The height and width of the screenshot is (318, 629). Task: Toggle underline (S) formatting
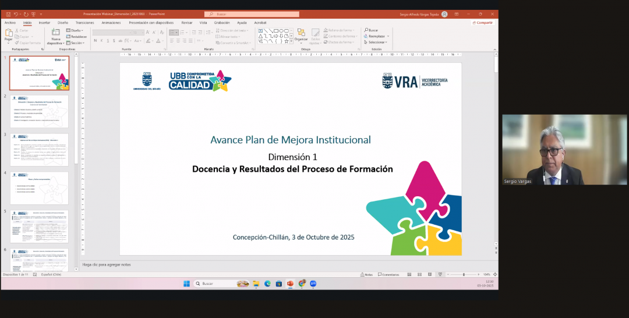pyautogui.click(x=108, y=41)
